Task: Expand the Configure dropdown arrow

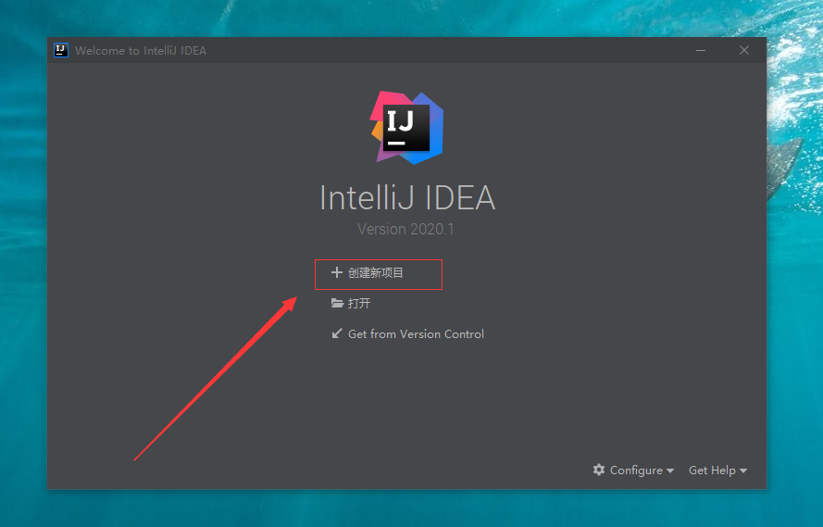Action: coord(670,471)
